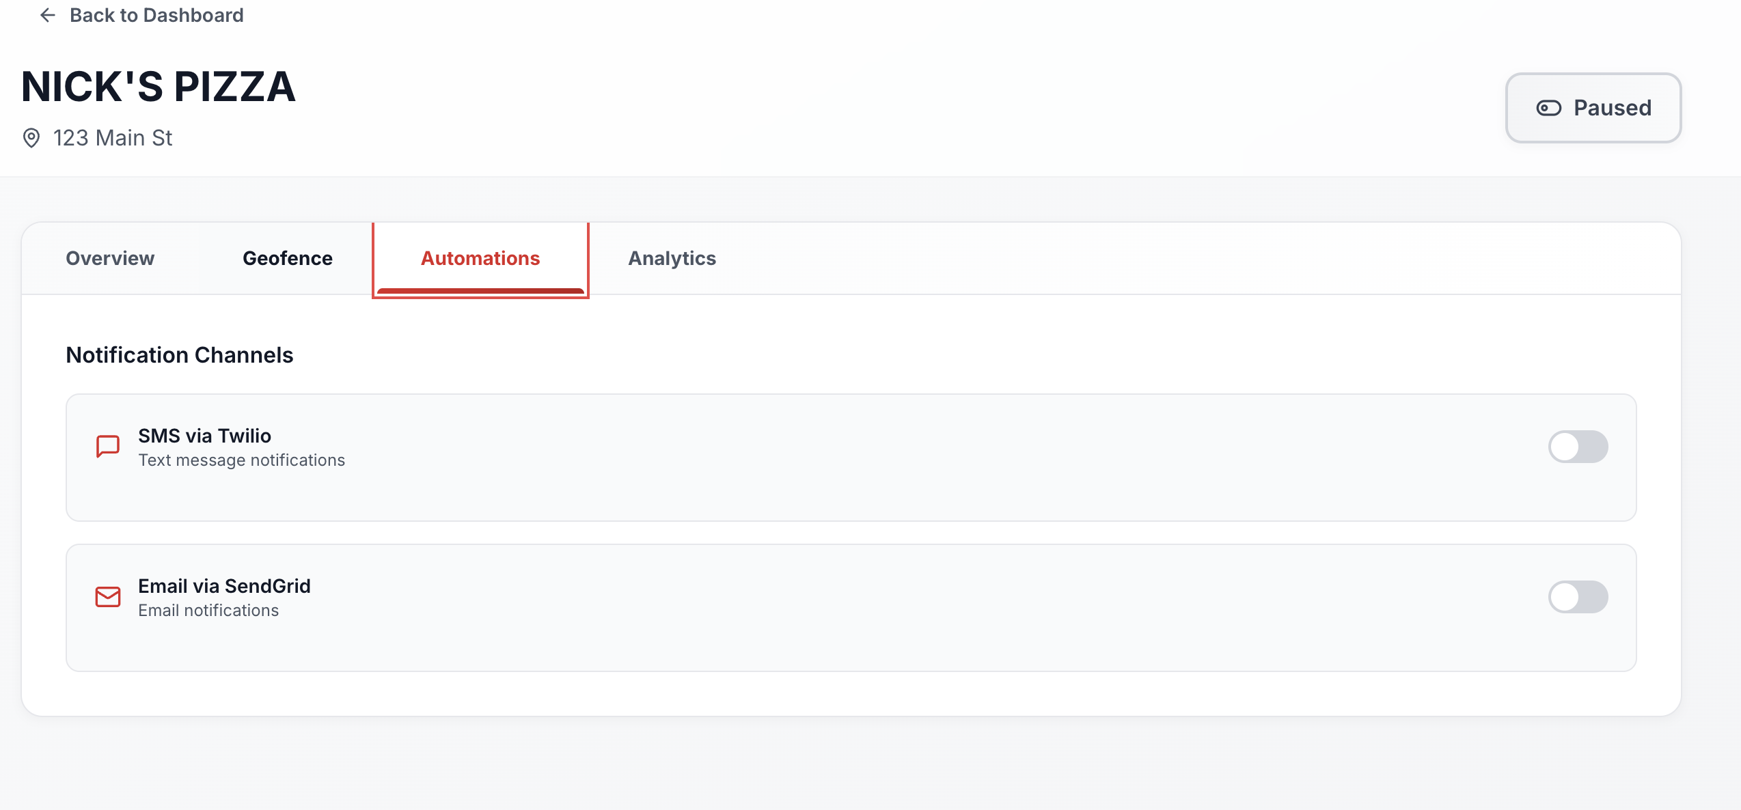Enable the Email via SendGrid toggle

(x=1578, y=597)
